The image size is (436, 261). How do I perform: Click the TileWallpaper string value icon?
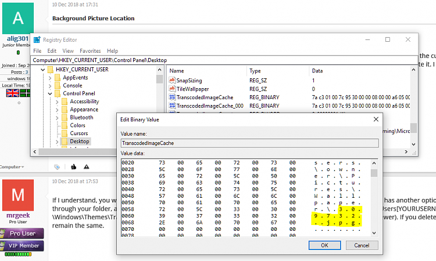[172, 89]
